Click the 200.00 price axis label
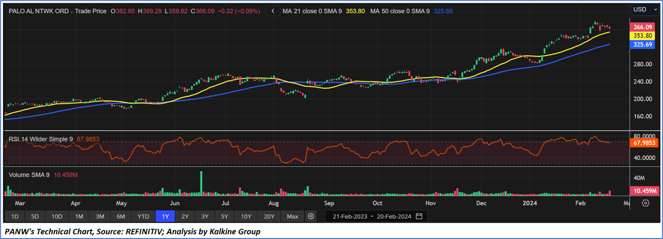Image resolution: width=663 pixels, height=239 pixels. (x=643, y=99)
